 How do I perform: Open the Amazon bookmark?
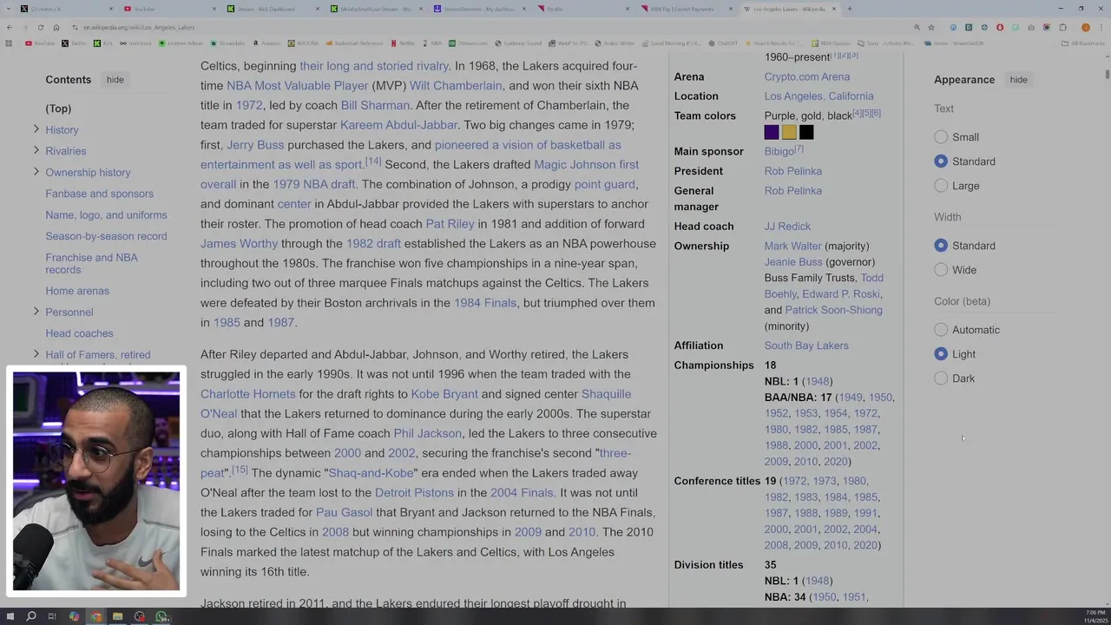click(x=266, y=43)
